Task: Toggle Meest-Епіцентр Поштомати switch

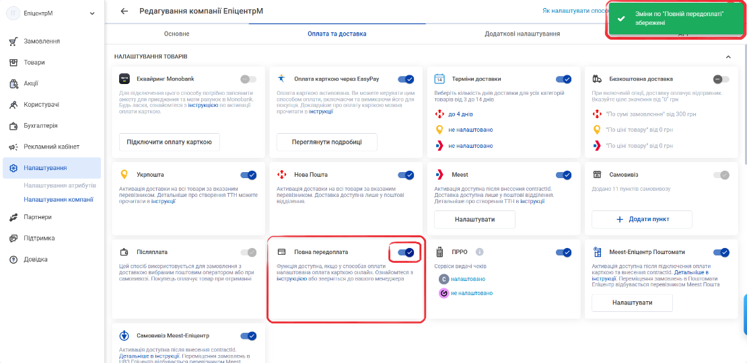Action: tap(721, 252)
